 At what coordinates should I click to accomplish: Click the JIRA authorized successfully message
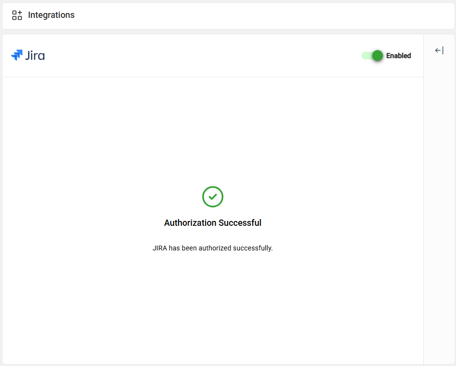click(212, 248)
